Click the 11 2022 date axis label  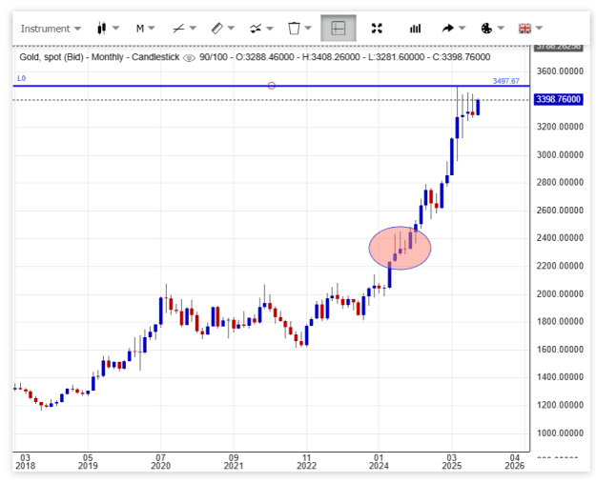[306, 461]
